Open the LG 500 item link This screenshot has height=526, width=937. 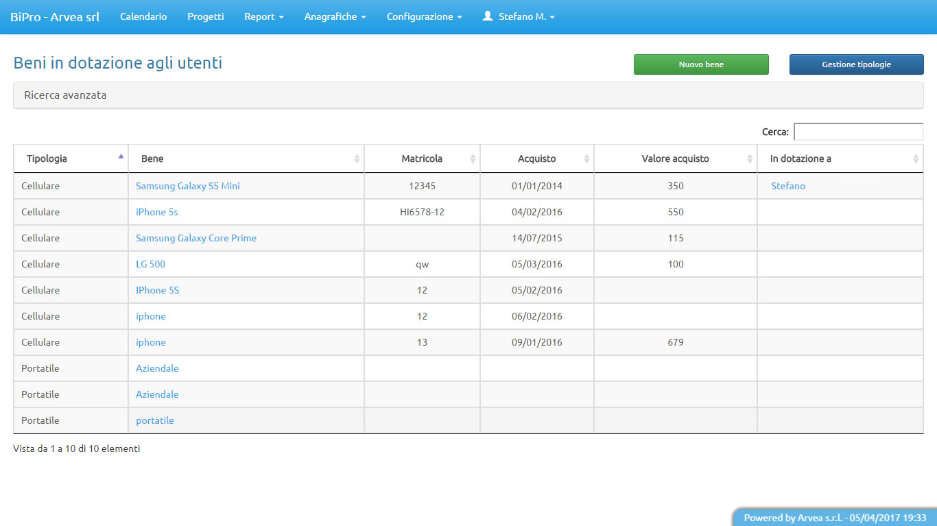[150, 264]
